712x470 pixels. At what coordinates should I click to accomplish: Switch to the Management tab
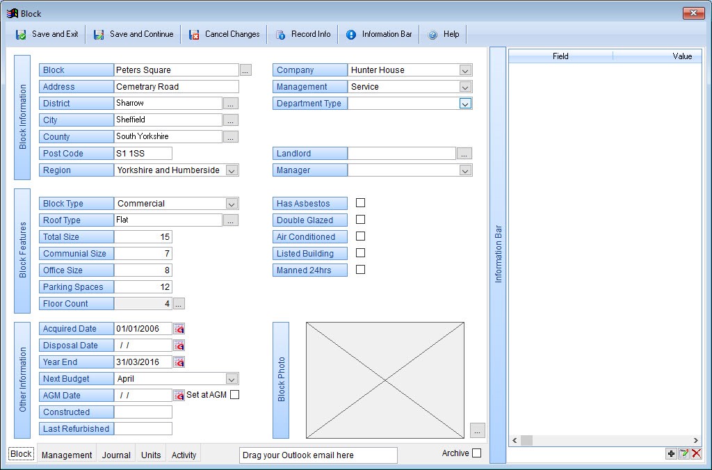[67, 455]
